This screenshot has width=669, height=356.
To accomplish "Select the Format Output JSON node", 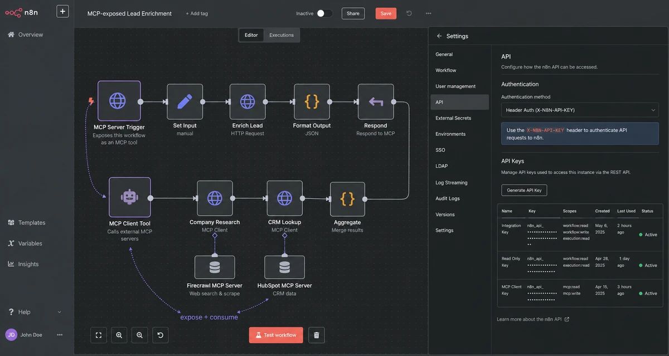I will click(x=312, y=101).
